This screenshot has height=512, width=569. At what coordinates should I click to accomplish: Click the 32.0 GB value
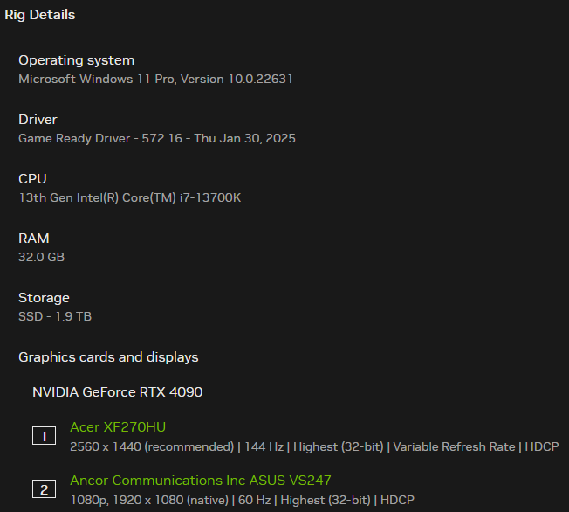pyautogui.click(x=41, y=257)
